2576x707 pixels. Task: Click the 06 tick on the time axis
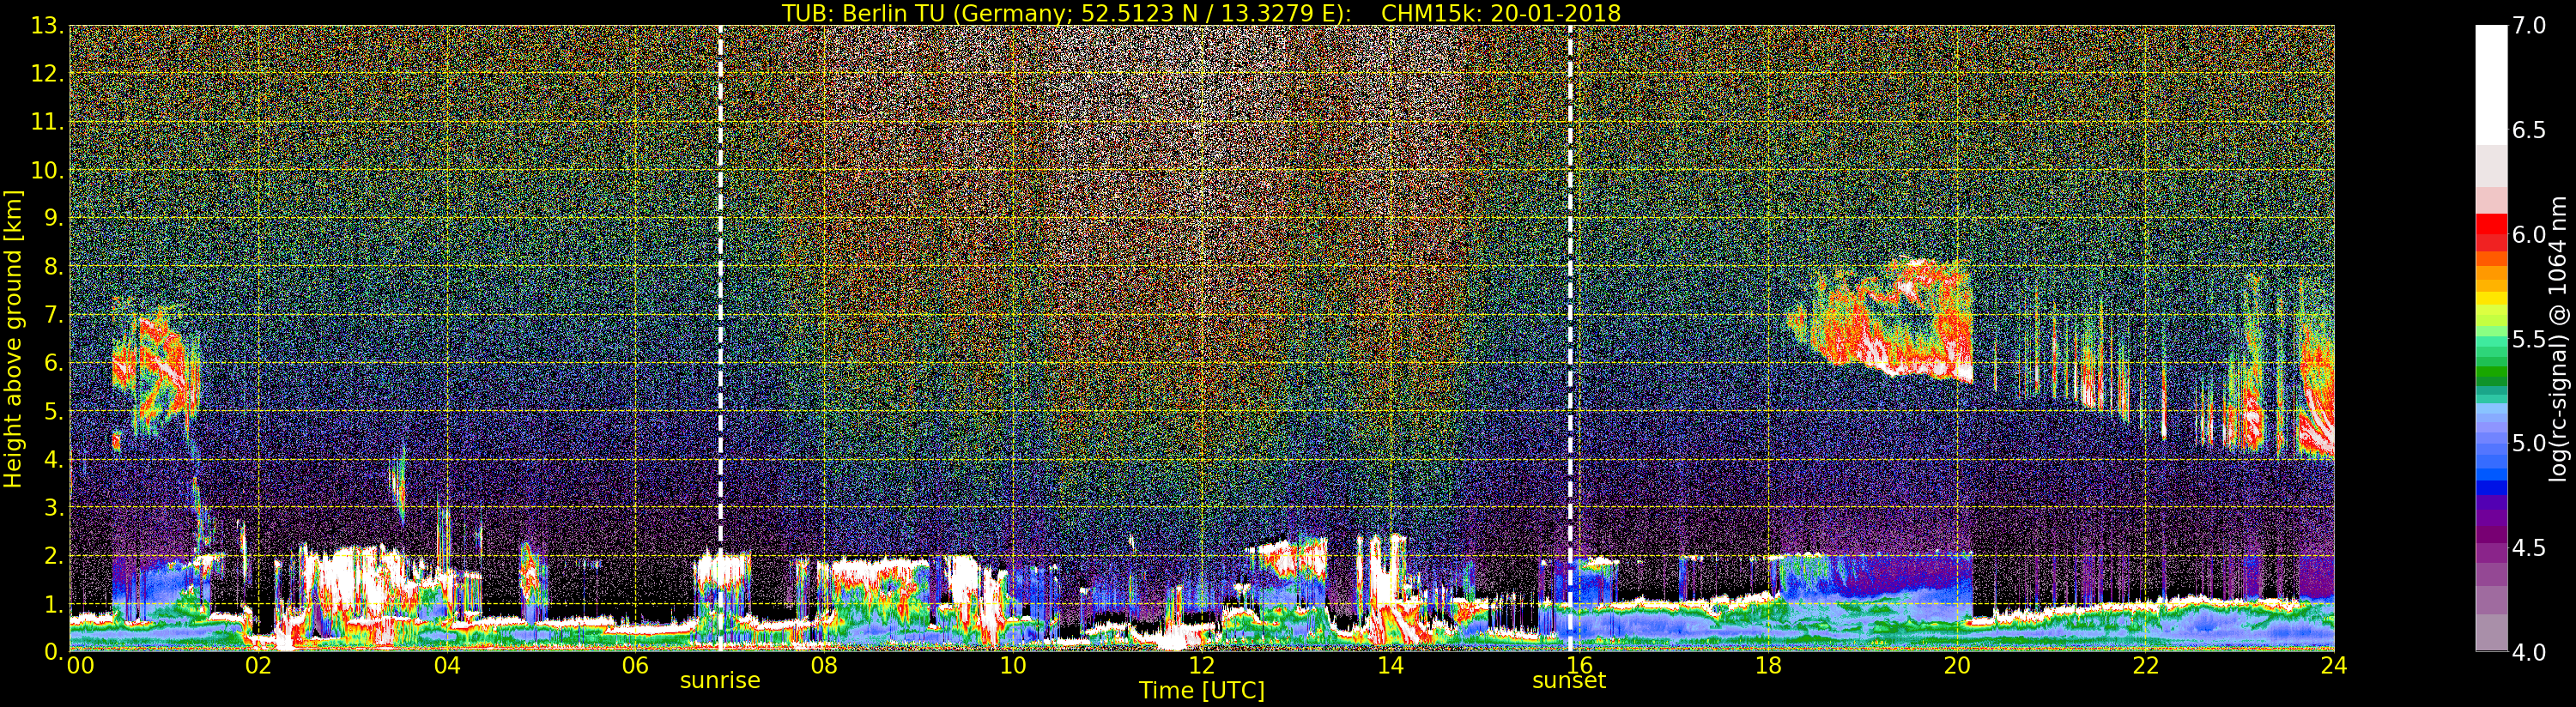[635, 665]
